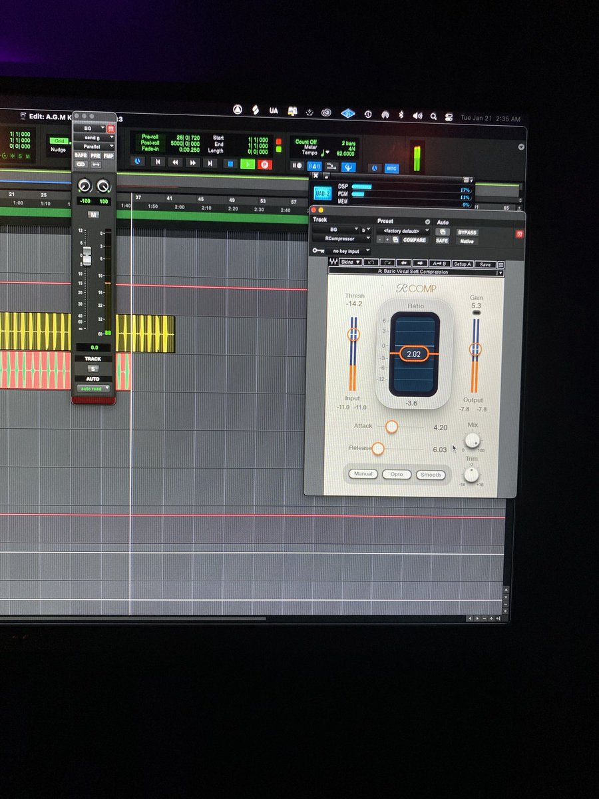Select next preset with plus button
599x799 pixels.
pos(387,240)
